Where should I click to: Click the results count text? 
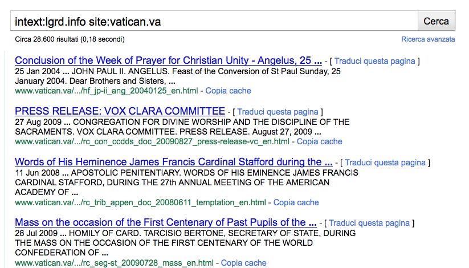70,39
